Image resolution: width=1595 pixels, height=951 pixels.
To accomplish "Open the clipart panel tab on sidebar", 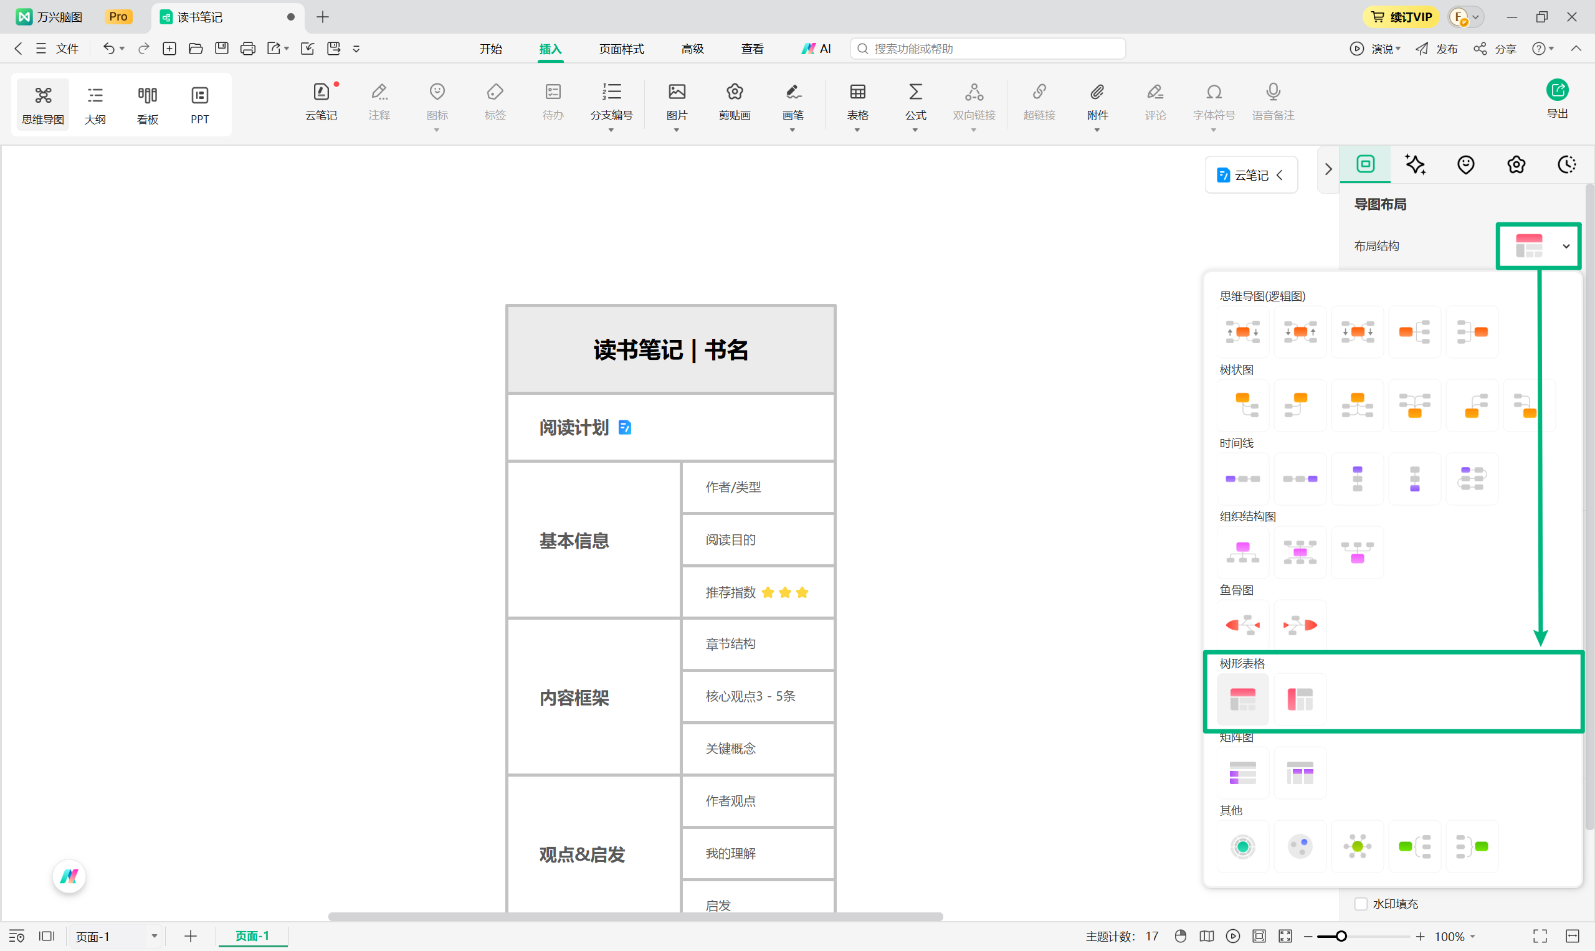I will 1516,164.
